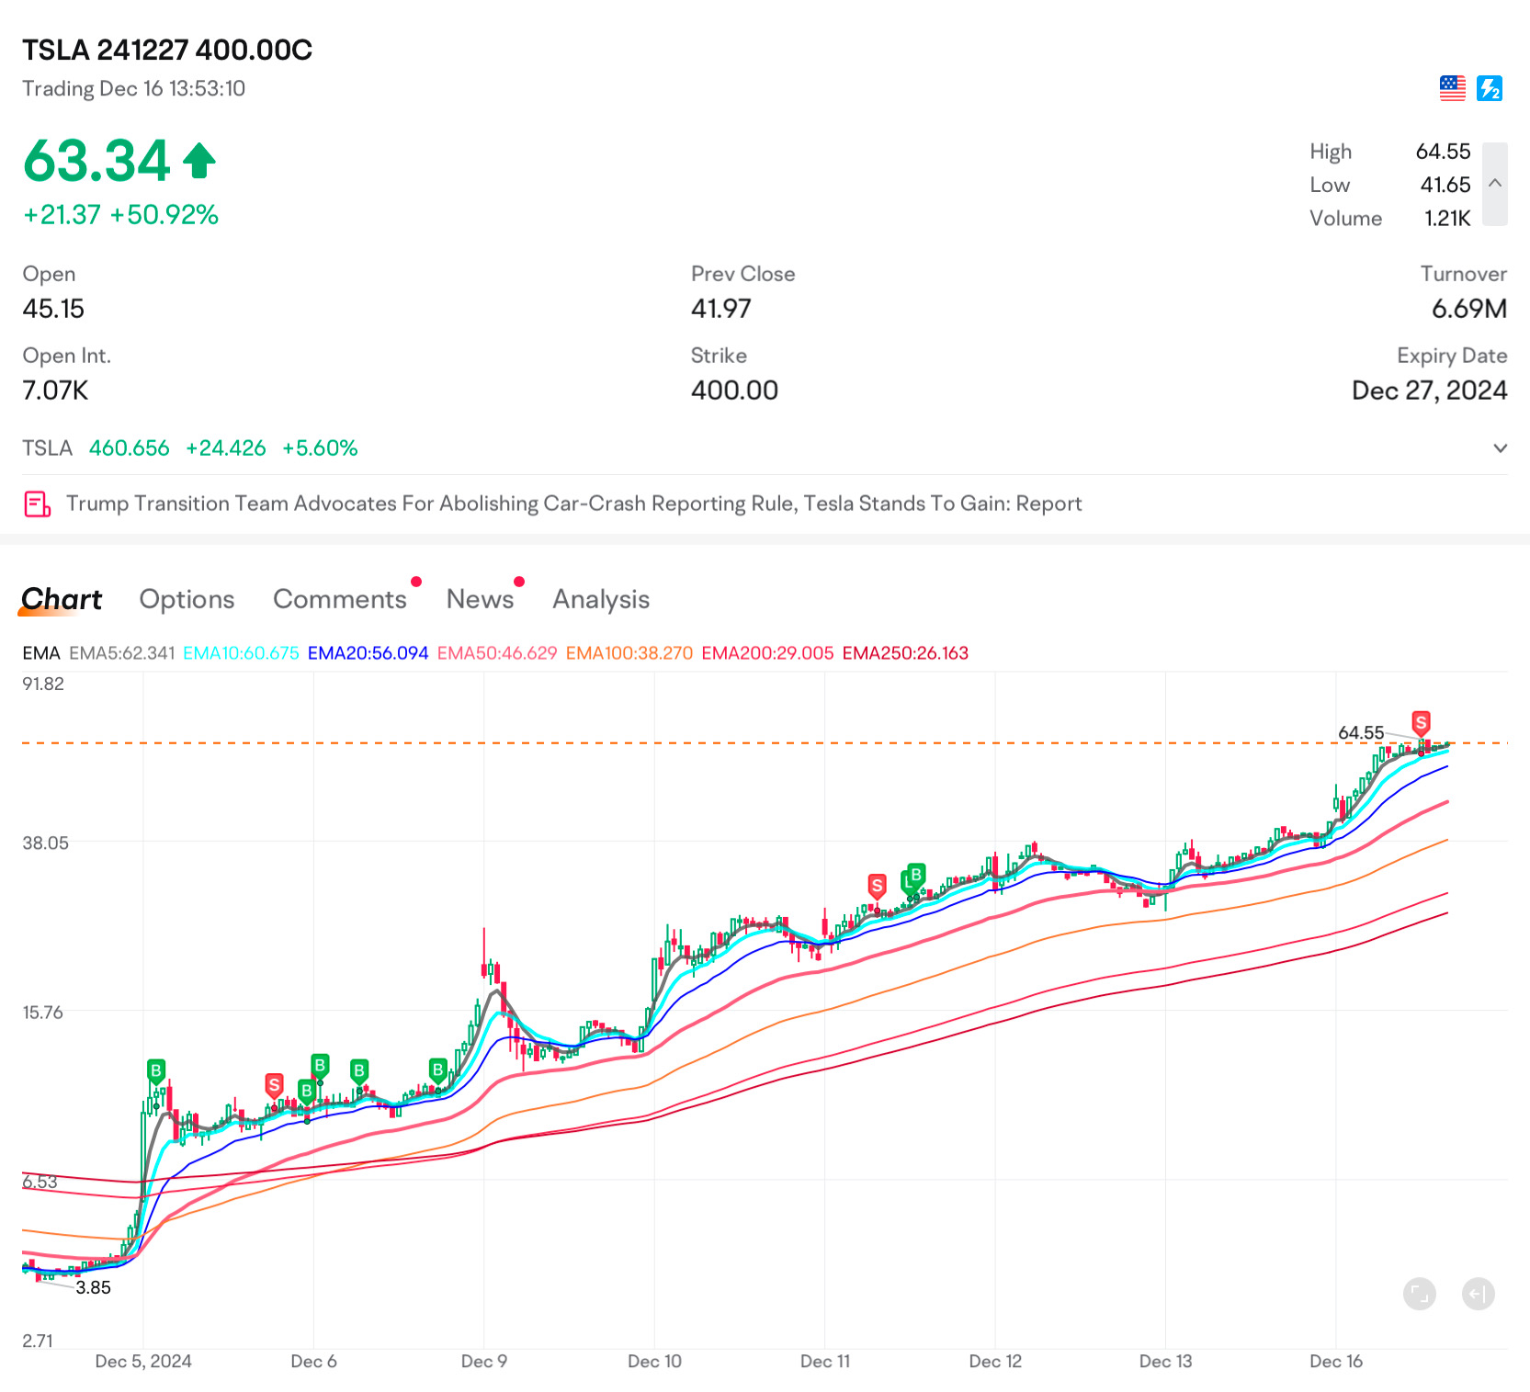The image size is (1530, 1392).
Task: Click the blue lightning real-time quote icon
Action: coord(1490,88)
